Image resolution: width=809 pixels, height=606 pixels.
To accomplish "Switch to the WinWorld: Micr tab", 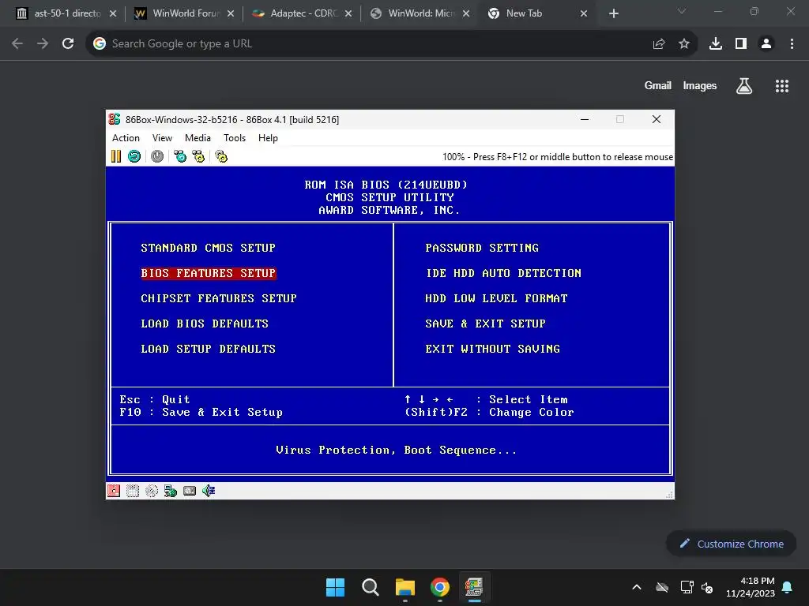I will 420,13.
